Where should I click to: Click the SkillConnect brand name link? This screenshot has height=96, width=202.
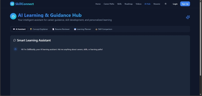tap(25, 4)
